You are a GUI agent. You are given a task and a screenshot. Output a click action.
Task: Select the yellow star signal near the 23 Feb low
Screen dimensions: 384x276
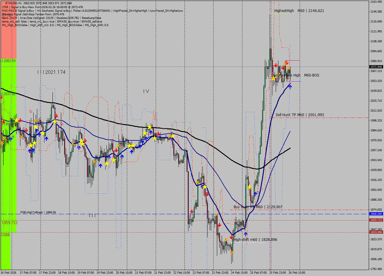click(204, 186)
